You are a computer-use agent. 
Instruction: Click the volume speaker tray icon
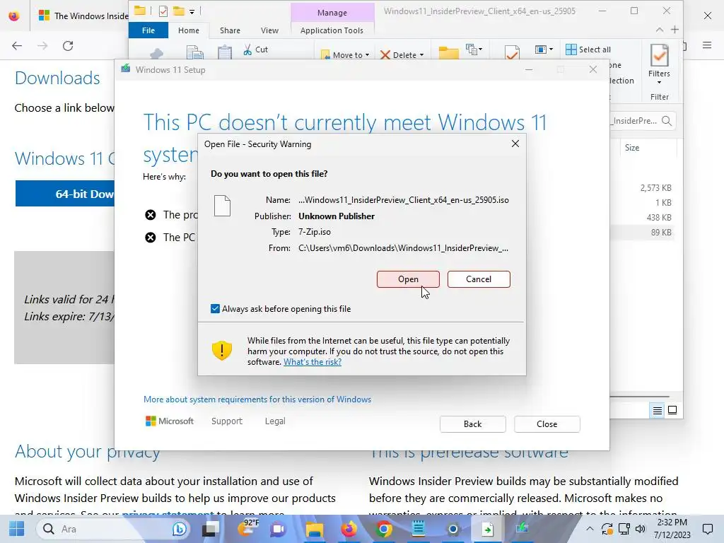click(640, 529)
